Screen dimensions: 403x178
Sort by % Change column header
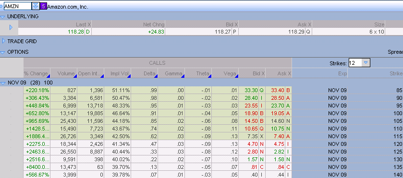37,74
